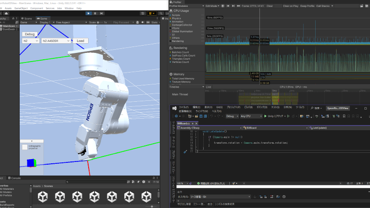Open the N2-A450SR model dropdown
The width and height of the screenshot is (370, 208).
[56, 41]
